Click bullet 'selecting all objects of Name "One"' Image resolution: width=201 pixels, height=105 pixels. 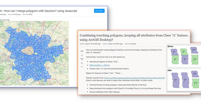[x=104, y=62]
